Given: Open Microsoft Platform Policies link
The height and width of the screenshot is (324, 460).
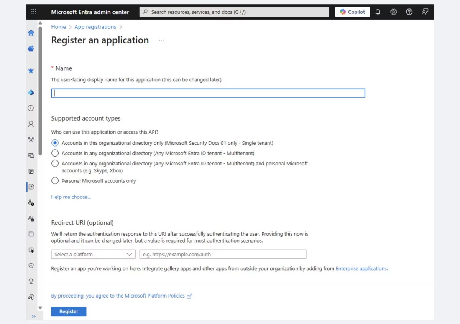Looking at the screenshot, I should 118,296.
